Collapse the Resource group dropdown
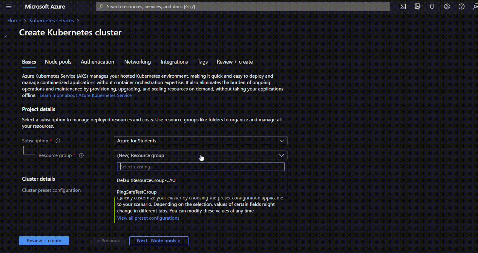The image size is (478, 253). coord(281,155)
